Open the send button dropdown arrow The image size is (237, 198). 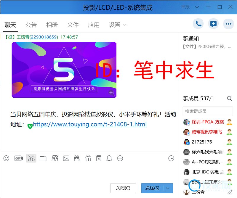168,188
